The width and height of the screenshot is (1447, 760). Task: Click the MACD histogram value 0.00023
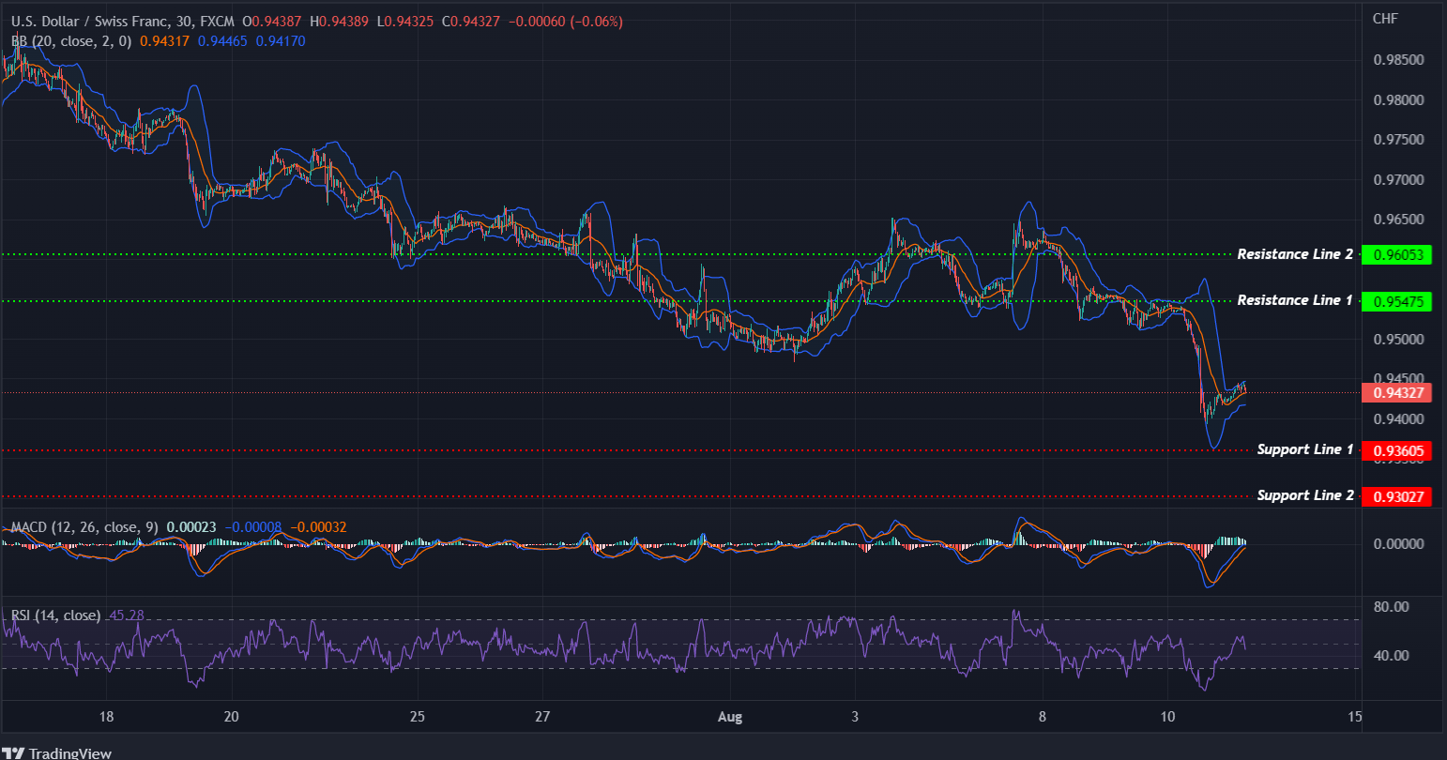(x=192, y=528)
